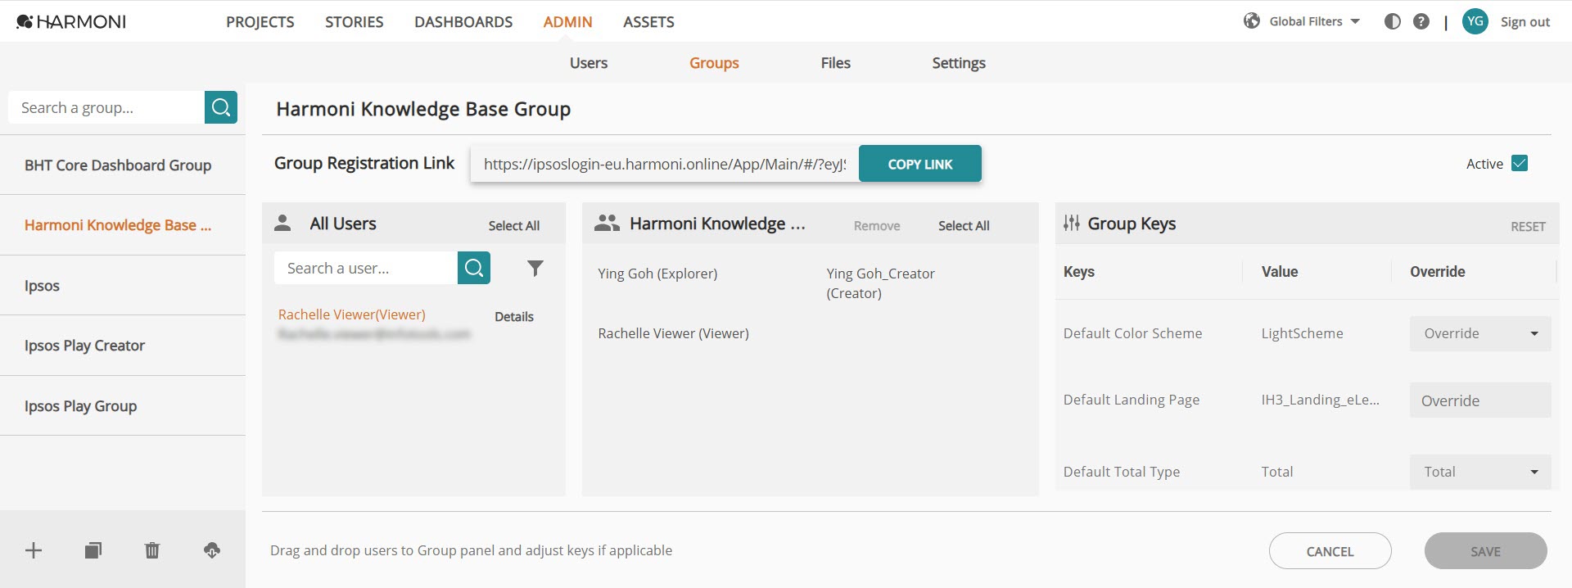Duplicate group using the copy icon
This screenshot has width=1572, height=588.
(x=93, y=550)
